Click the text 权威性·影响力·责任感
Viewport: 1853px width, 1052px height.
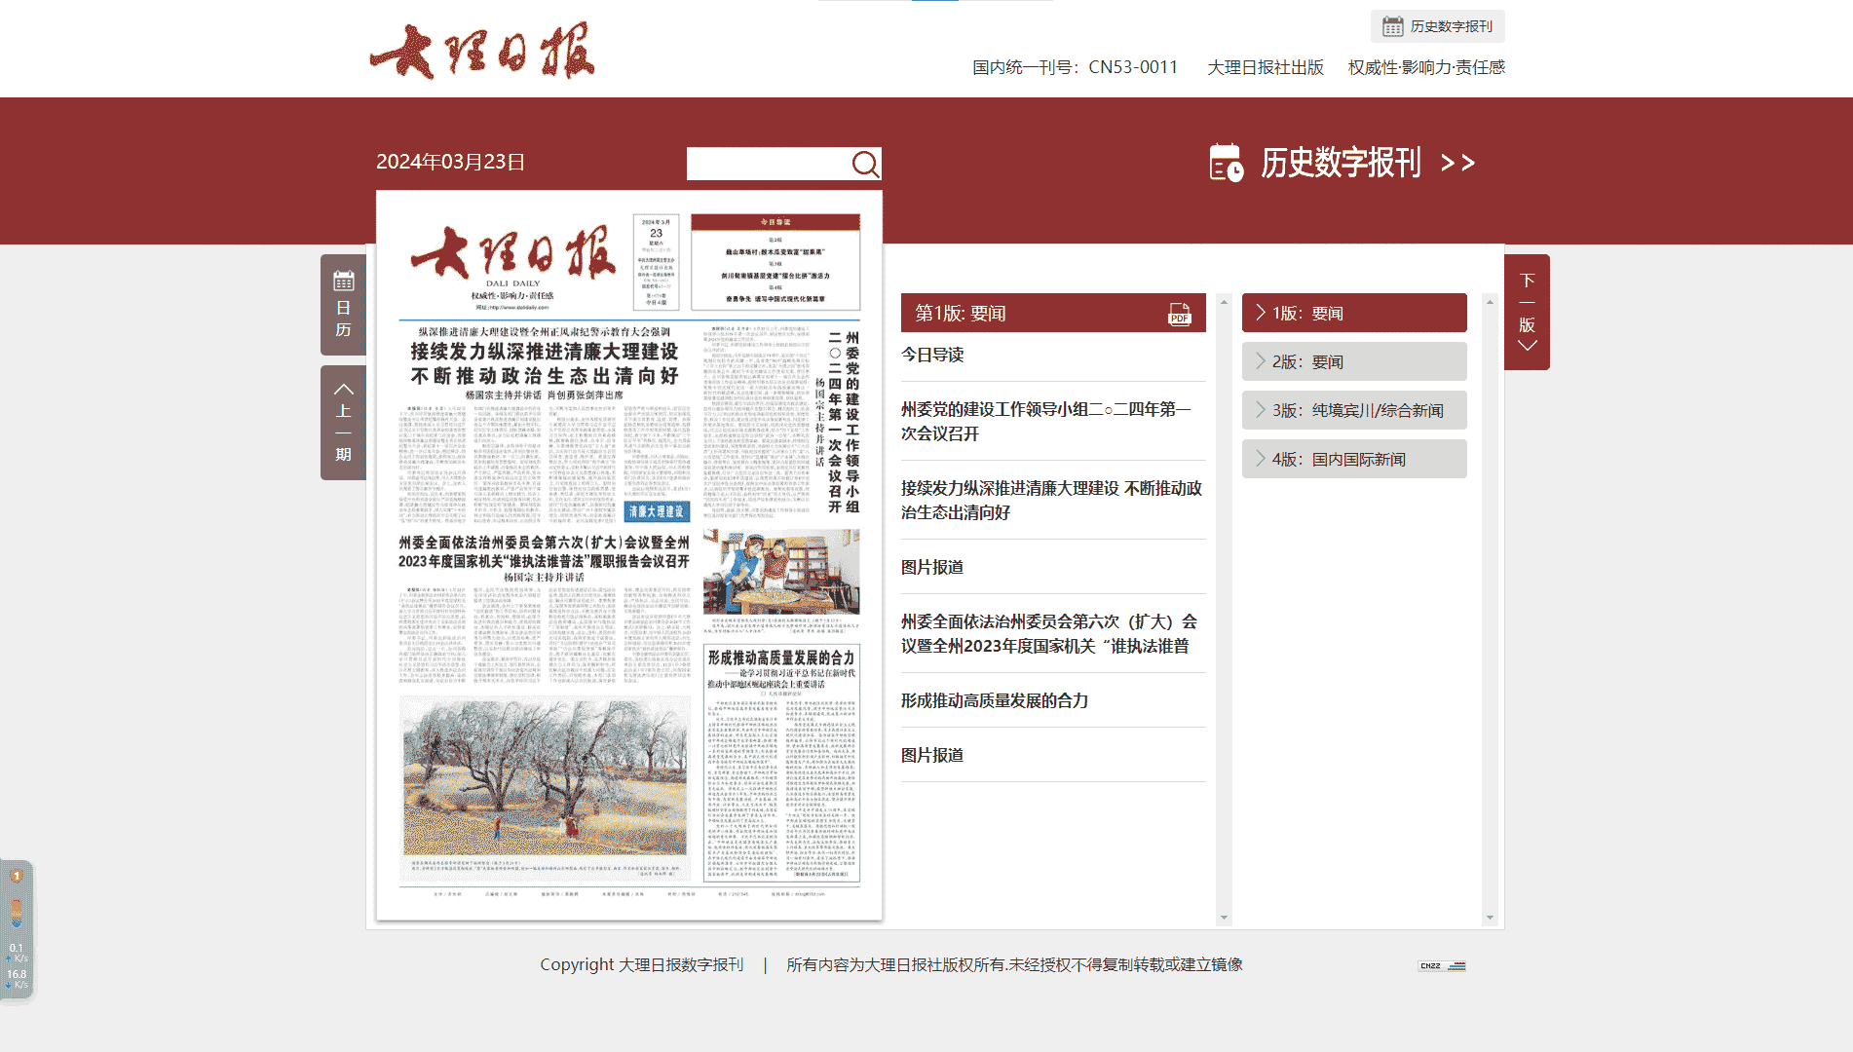click(x=1426, y=67)
